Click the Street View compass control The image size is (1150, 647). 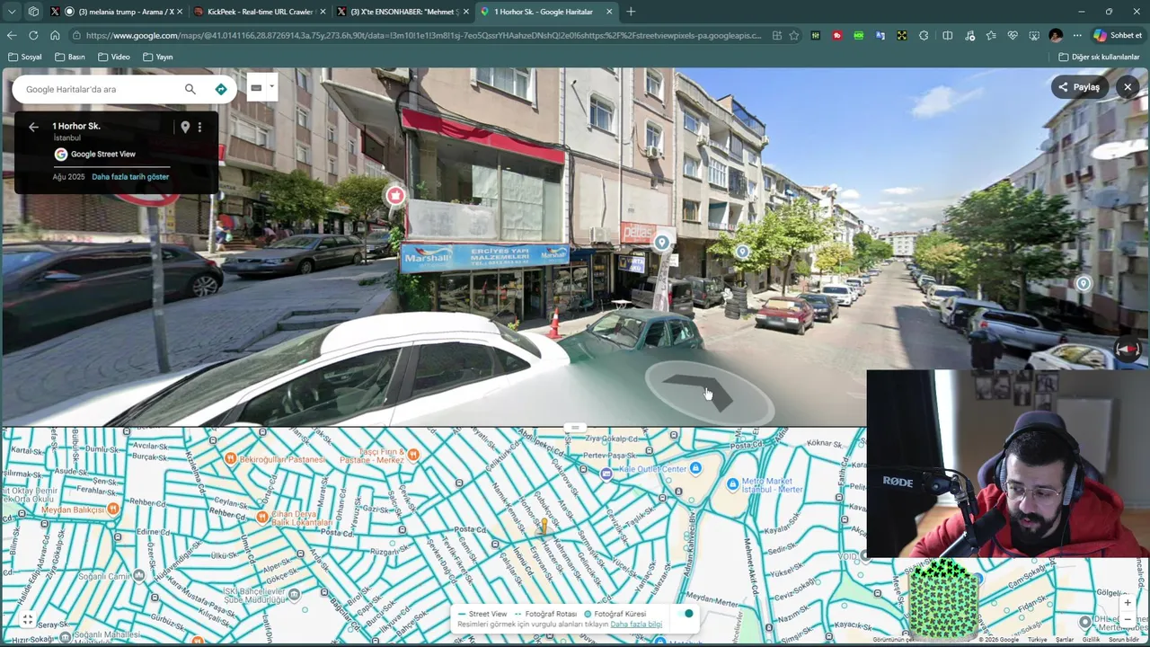pos(1128,348)
